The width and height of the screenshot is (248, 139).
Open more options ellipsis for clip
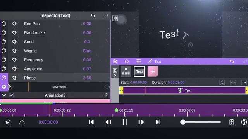pyautogui.click(x=244, y=82)
